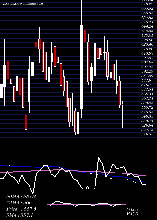The image size is (157, 220).
Task: Click the 50MA : 587.9 readout
Action: pyautogui.click(x=21, y=196)
